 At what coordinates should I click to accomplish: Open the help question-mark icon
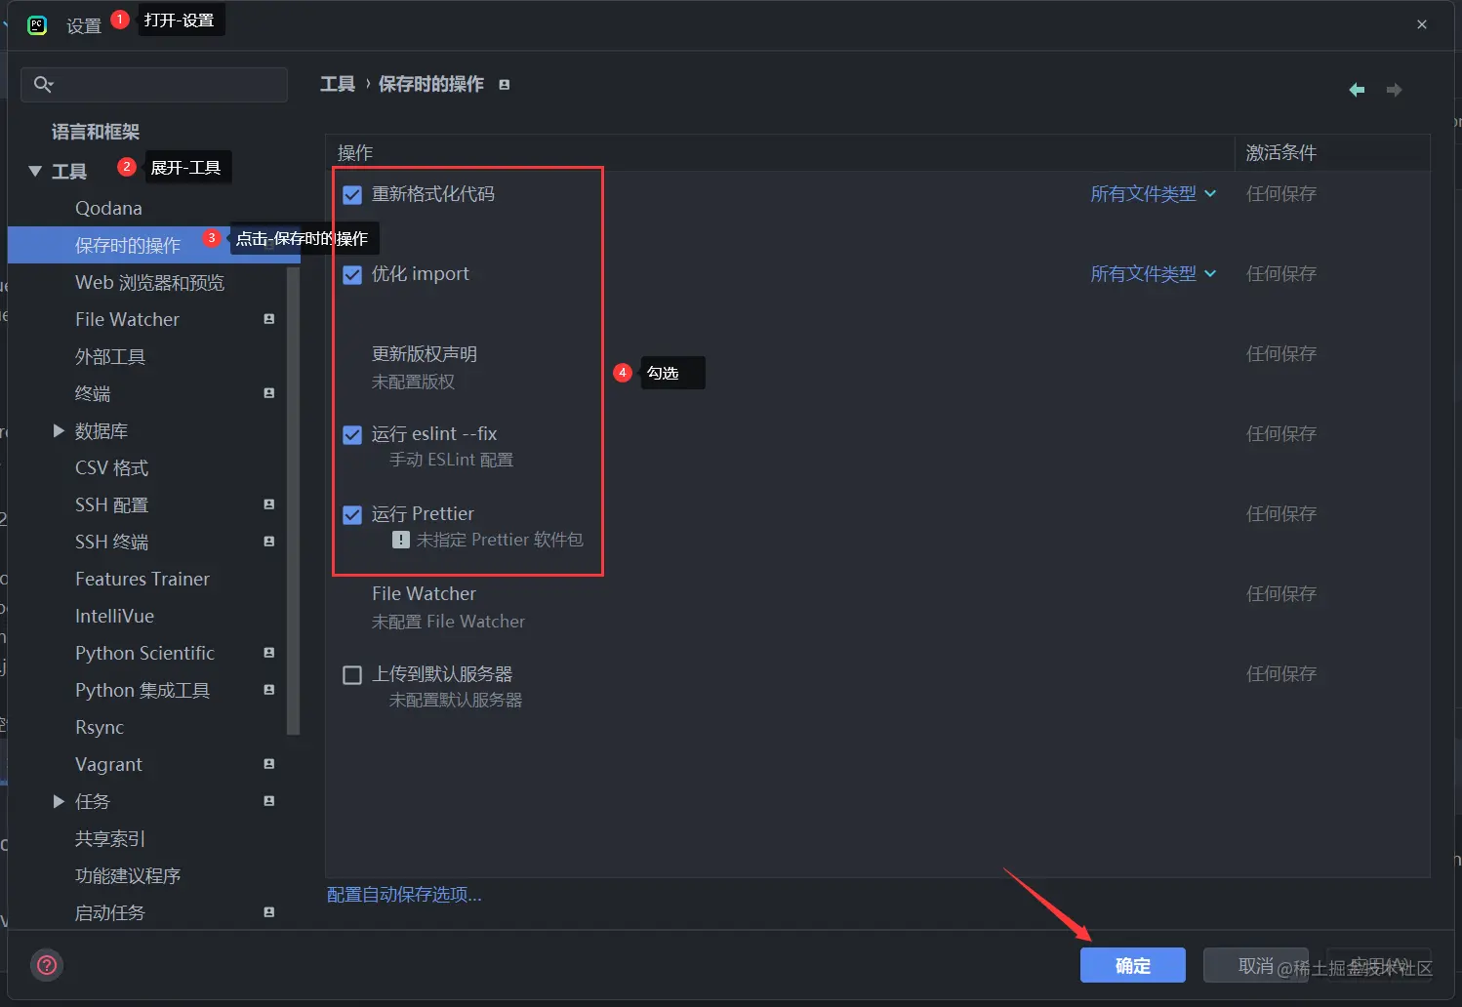tap(46, 965)
